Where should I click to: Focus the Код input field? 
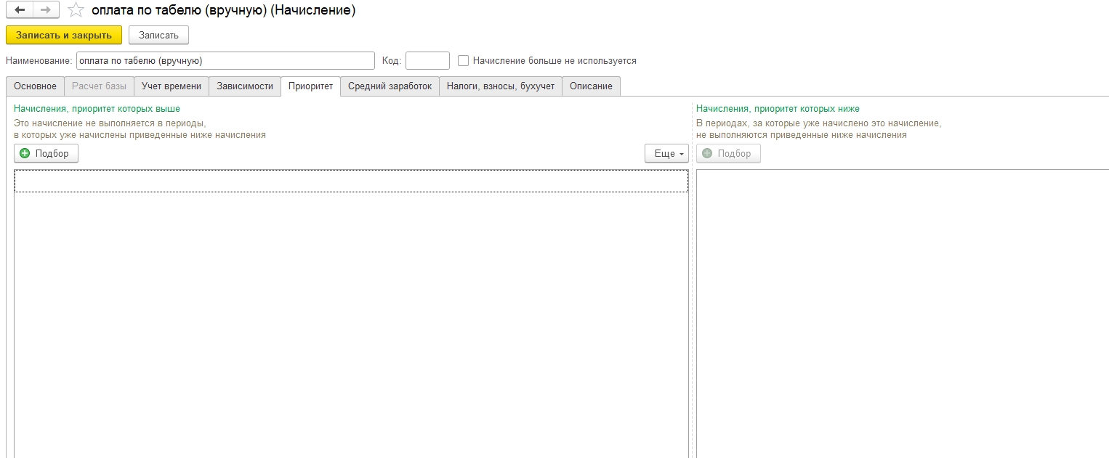pos(427,61)
